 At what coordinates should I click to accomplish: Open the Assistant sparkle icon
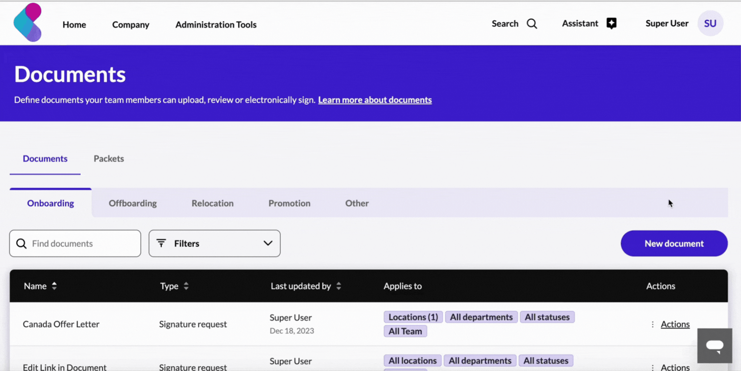click(611, 23)
